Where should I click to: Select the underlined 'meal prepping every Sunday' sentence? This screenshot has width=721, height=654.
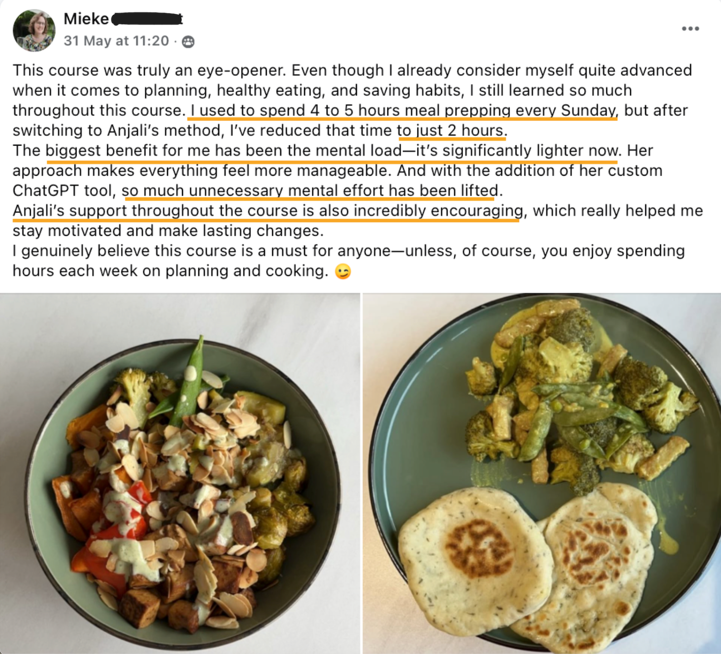coord(403,111)
